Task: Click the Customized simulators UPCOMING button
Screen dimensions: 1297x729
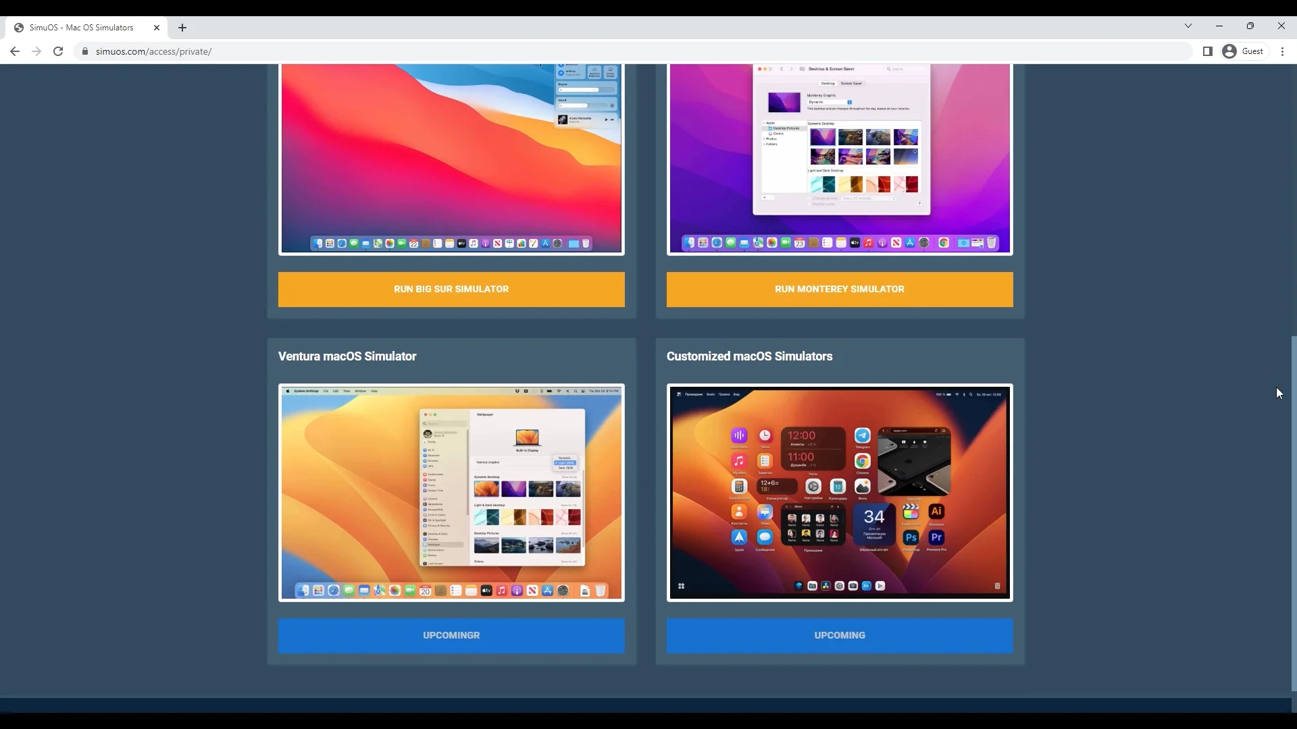Action: pyautogui.click(x=840, y=635)
